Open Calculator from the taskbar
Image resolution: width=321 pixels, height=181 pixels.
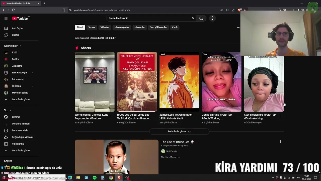[x=103, y=178]
